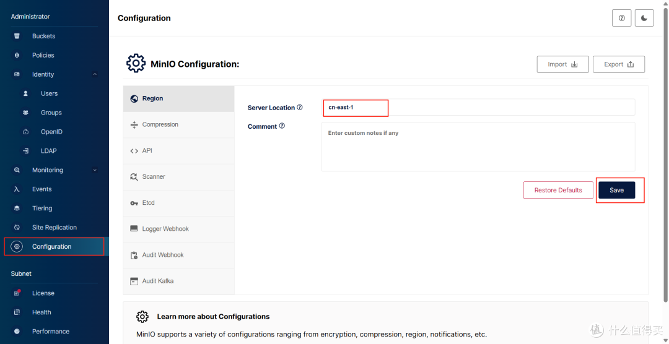Go to Site Replication page

[x=54, y=228]
